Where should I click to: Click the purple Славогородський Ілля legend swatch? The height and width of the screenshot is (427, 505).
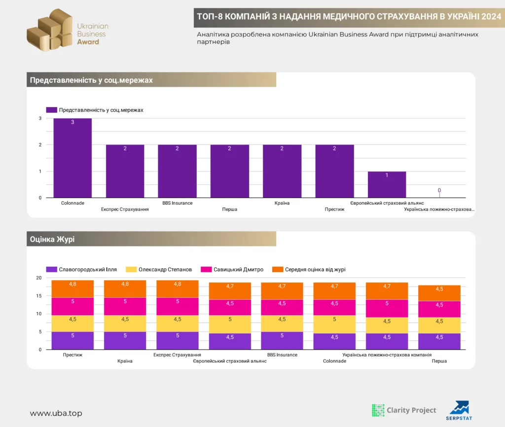coord(51,269)
